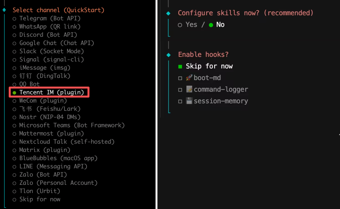Select Slack (Socket Mode) channel entry

[x=48, y=51]
